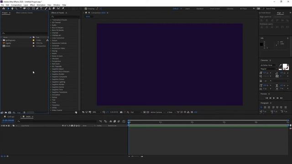This screenshot has width=292, height=164.
Task: Expand the Animation Presets category
Action: click(x=51, y=20)
